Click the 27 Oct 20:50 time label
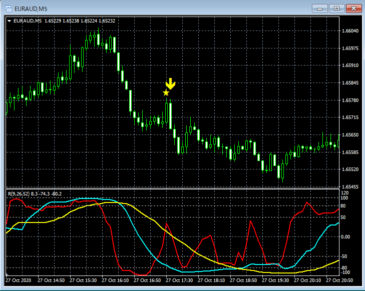Image resolution: width=365 pixels, height=291 pixels. pyautogui.click(x=339, y=280)
